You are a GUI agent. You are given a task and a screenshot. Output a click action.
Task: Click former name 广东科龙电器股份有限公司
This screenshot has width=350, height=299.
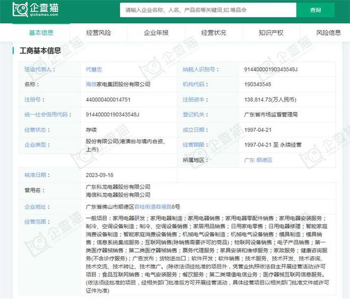pos(118,187)
